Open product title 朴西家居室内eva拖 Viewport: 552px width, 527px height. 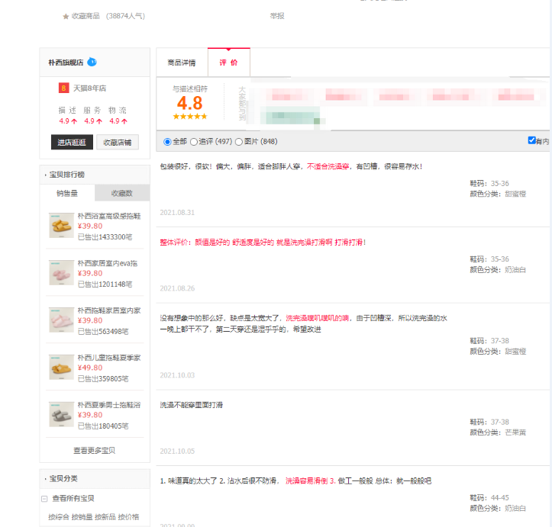pyautogui.click(x=108, y=263)
